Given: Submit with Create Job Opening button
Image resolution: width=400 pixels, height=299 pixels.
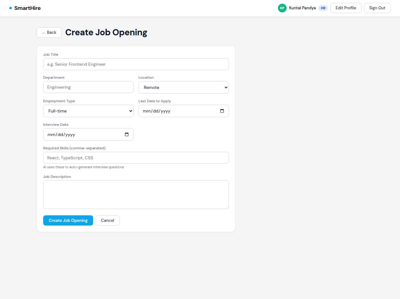Looking at the screenshot, I should pyautogui.click(x=68, y=220).
